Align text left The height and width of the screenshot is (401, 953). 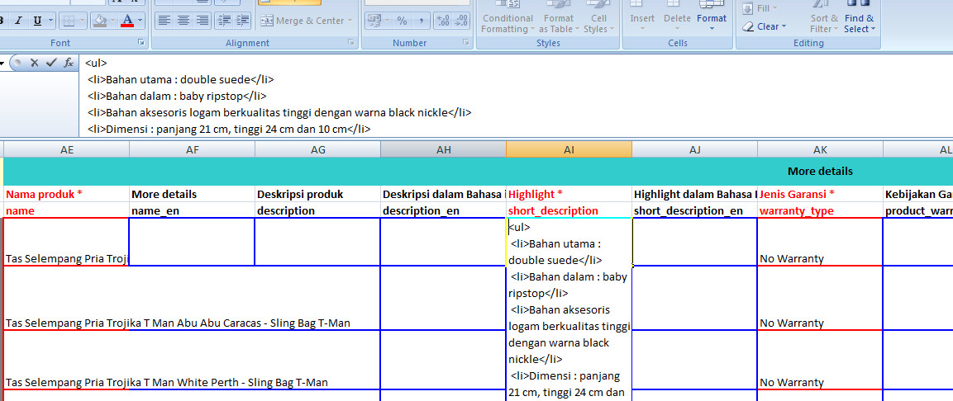163,21
